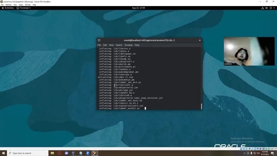This screenshot has height=156, width=277.
Task: Click the VirtualBox shared folders status icon
Action: [x=255, y=149]
